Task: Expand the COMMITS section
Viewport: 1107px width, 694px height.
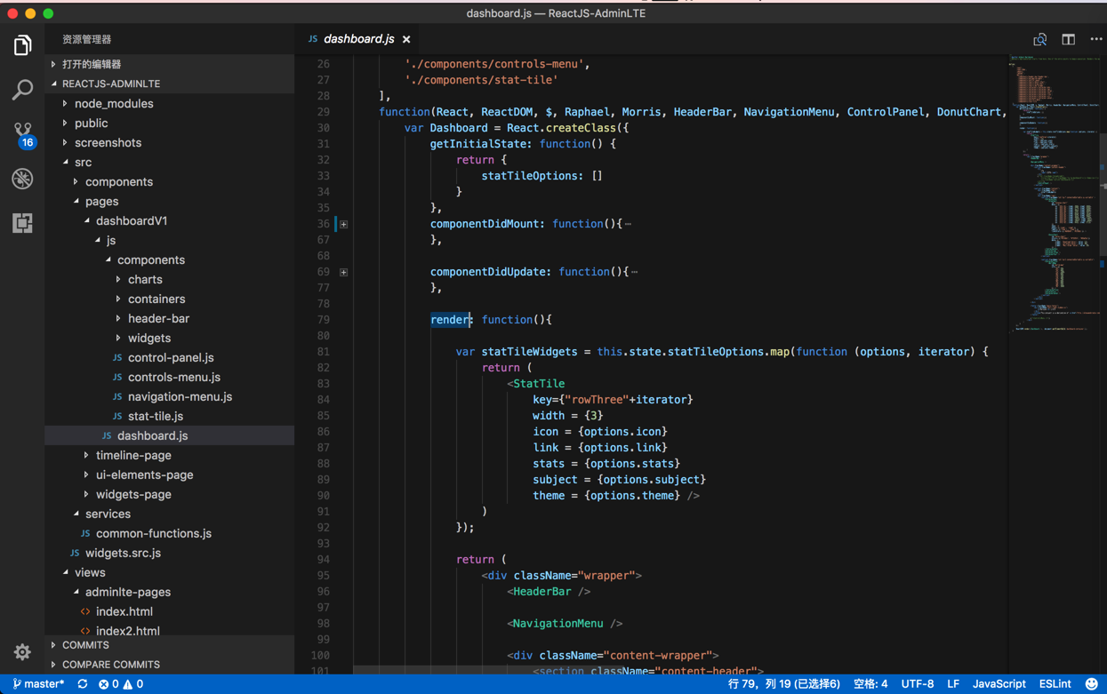Action: [x=85, y=645]
